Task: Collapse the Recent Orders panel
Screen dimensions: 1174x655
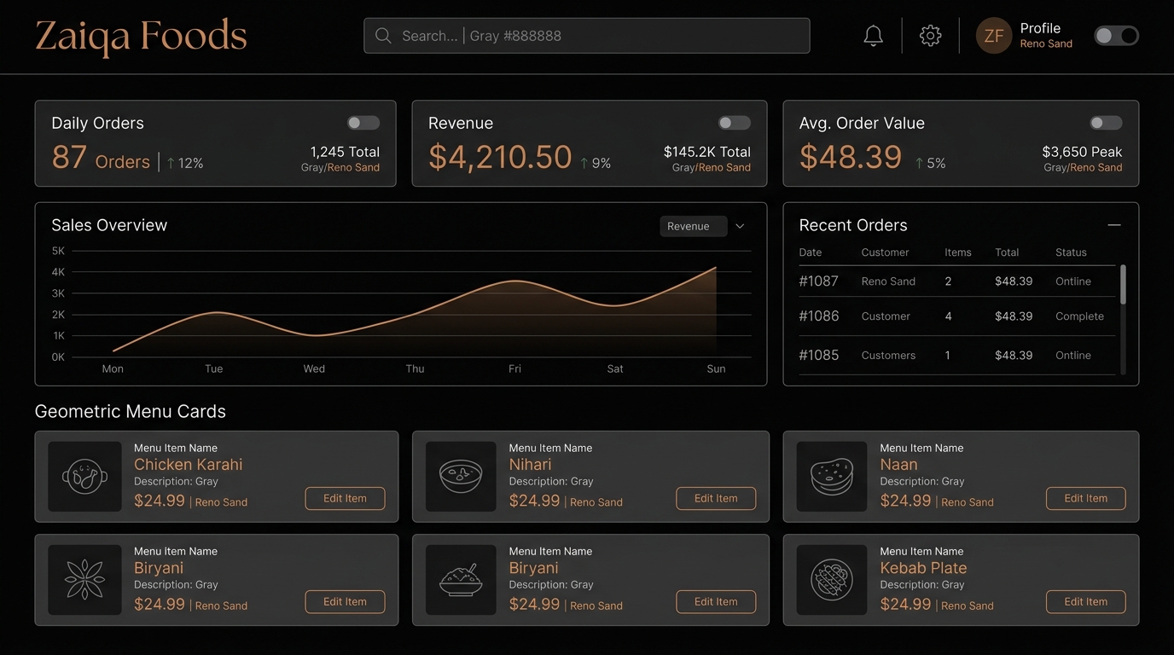Action: [1113, 225]
